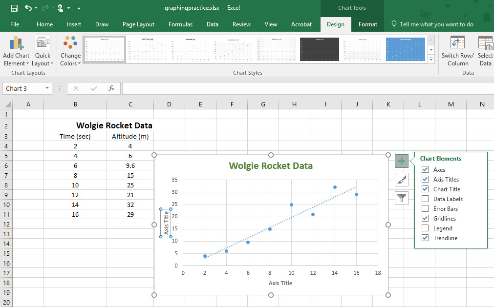Open the Chart Filters funnel button
Viewport: 494px width, 307px height.
click(x=401, y=198)
